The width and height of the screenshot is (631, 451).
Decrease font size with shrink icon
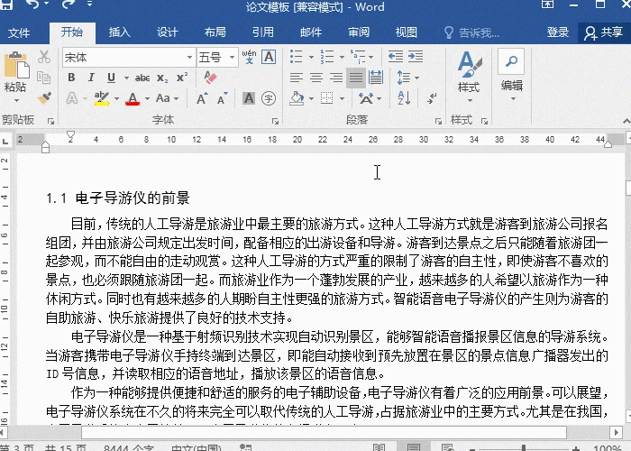(x=222, y=98)
